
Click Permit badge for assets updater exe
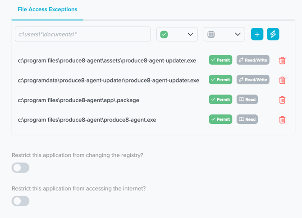[220, 60]
